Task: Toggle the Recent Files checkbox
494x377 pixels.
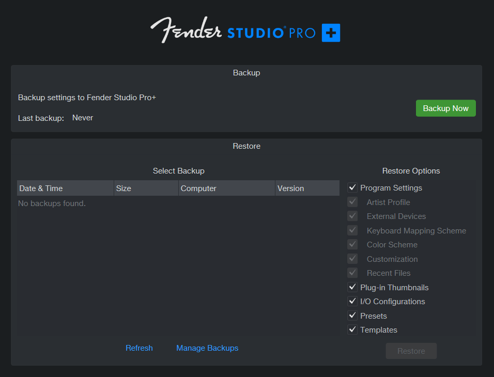Action: pyautogui.click(x=352, y=273)
